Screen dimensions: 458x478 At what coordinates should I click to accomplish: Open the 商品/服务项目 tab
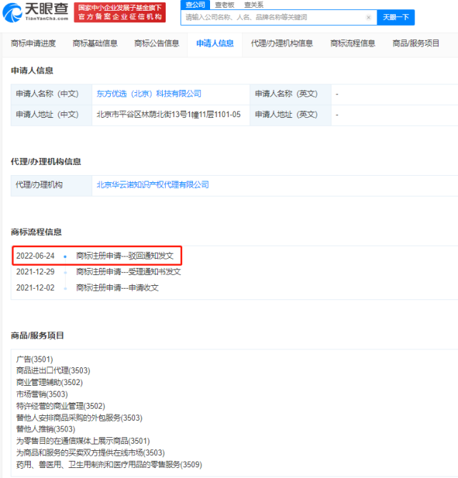pos(416,44)
